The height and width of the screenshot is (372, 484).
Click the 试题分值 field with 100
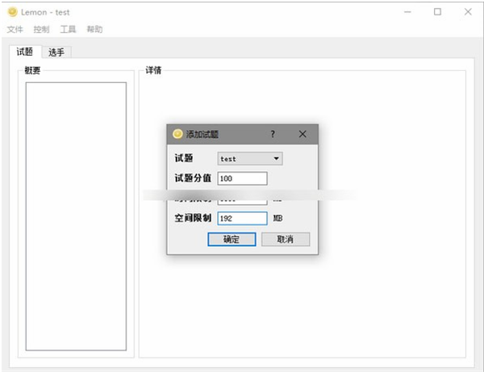pyautogui.click(x=242, y=178)
